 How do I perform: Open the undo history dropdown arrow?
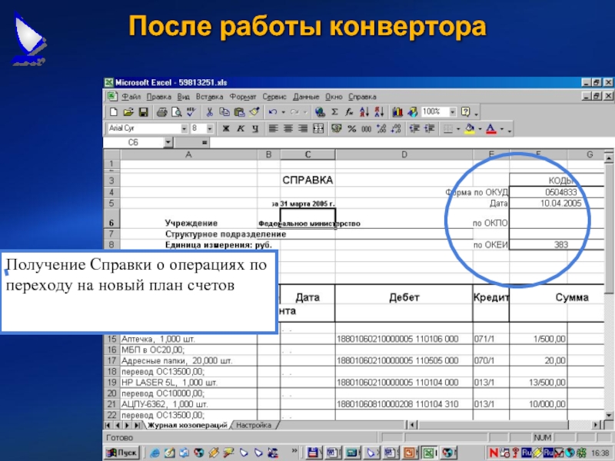coord(283,112)
